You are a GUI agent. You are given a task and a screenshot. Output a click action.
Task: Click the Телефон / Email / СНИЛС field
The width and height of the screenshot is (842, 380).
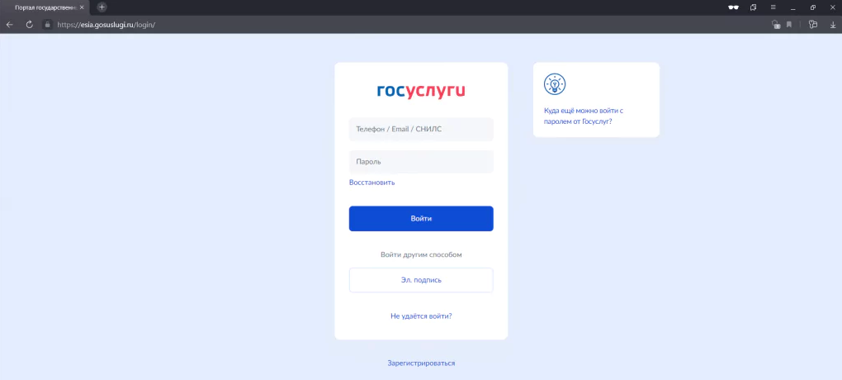pyautogui.click(x=421, y=130)
